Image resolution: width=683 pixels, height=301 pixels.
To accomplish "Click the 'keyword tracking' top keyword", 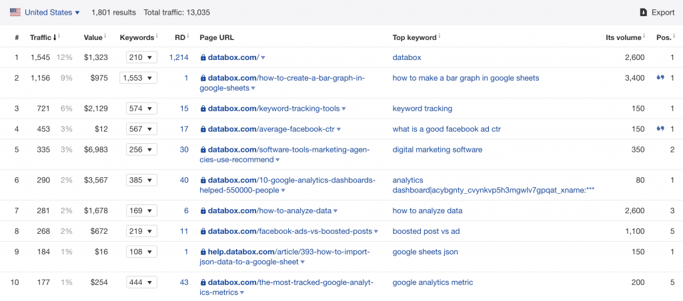I will 422,109.
